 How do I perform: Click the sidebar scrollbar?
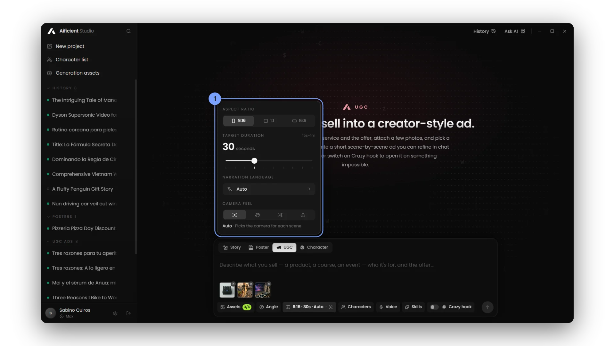[136, 167]
